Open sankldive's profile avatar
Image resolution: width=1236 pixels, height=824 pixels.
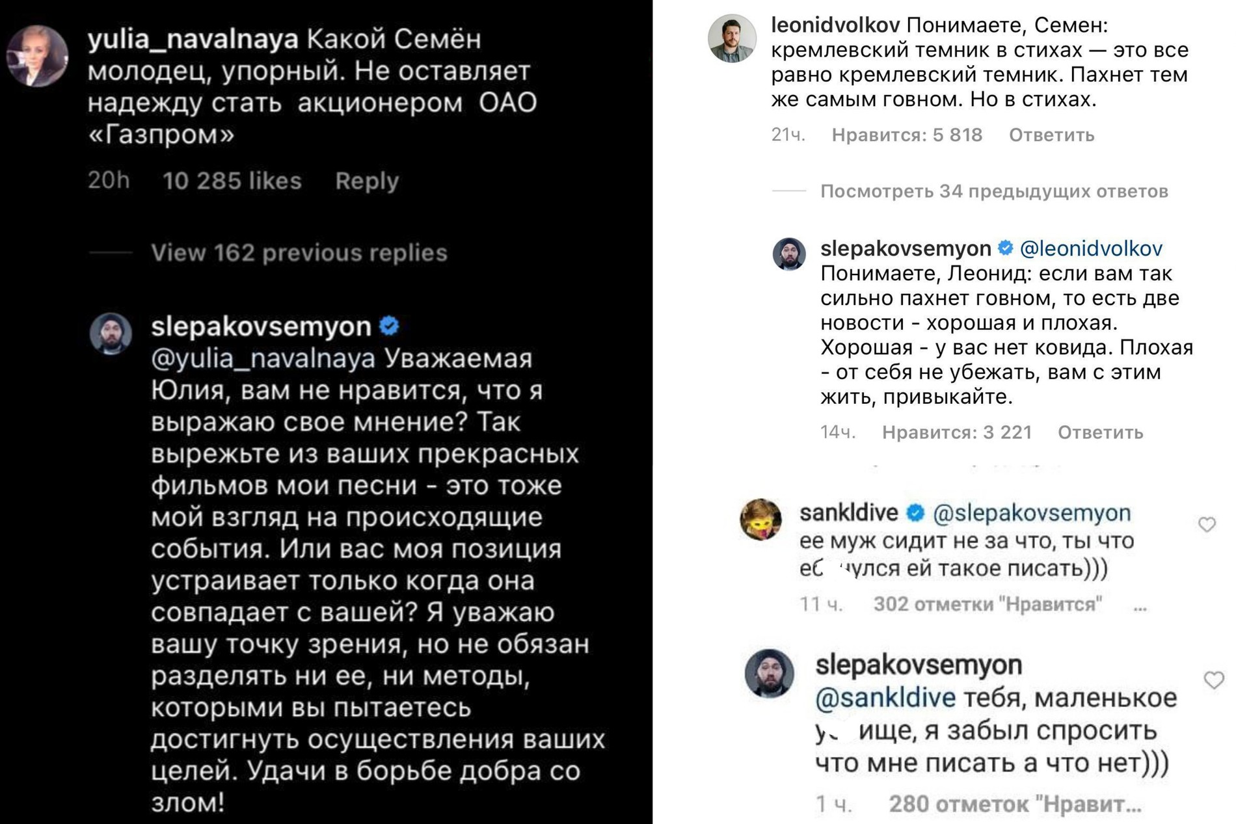tap(760, 520)
